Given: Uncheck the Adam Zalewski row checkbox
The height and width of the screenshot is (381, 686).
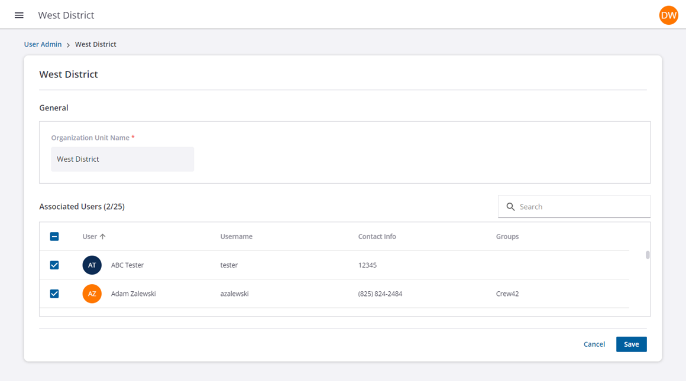Looking at the screenshot, I should [54, 294].
